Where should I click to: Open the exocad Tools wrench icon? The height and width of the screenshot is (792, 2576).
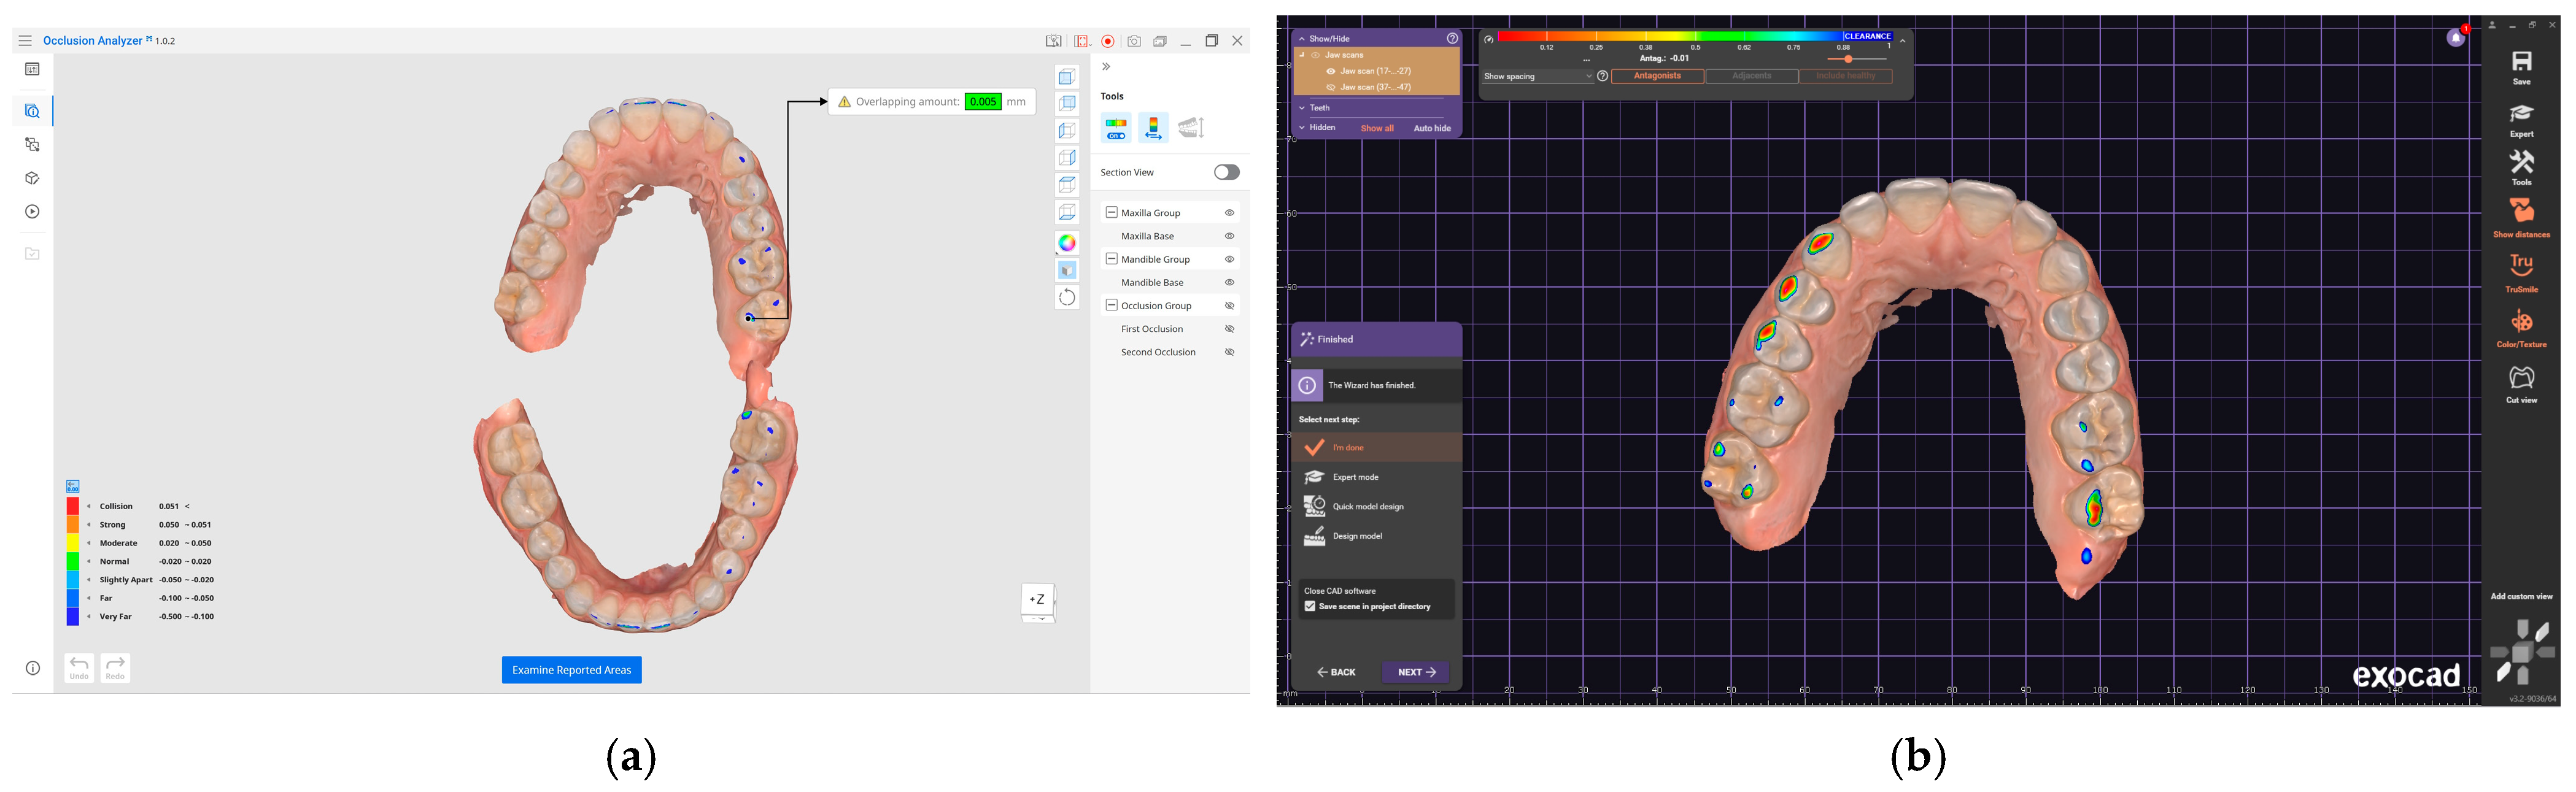(x=2521, y=162)
